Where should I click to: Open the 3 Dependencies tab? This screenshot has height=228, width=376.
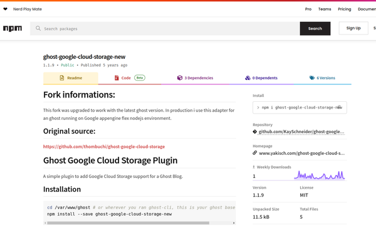195,78
